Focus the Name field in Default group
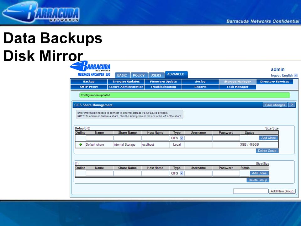 pos(99,138)
